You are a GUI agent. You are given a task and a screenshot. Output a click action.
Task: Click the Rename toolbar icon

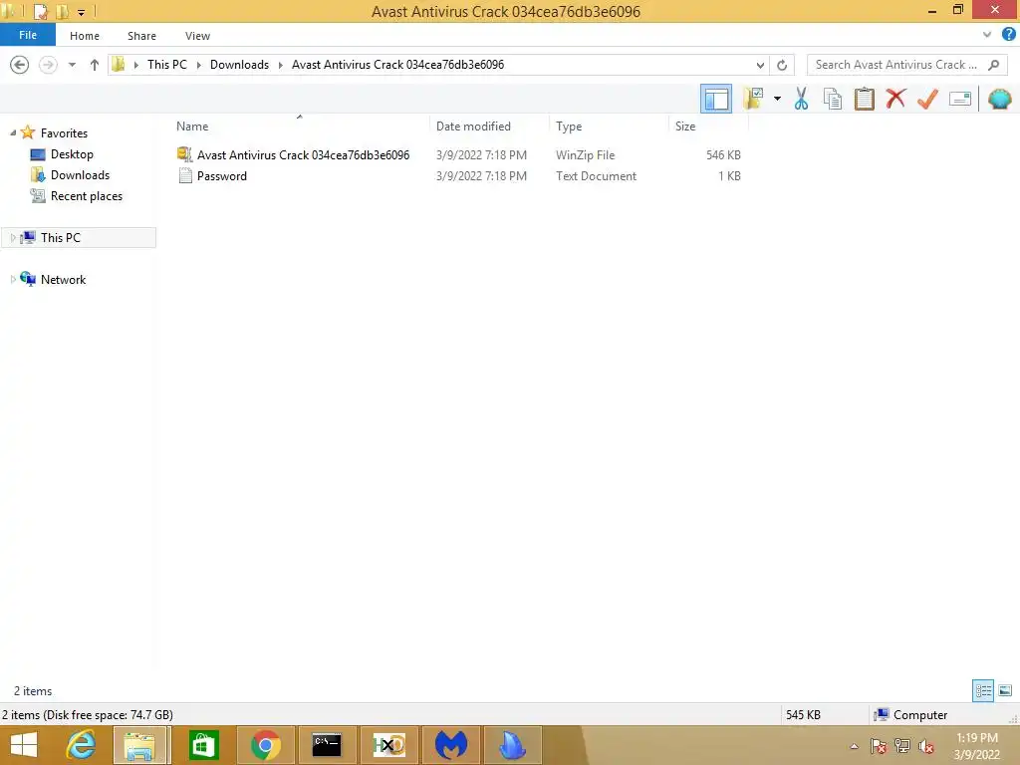coord(960,99)
